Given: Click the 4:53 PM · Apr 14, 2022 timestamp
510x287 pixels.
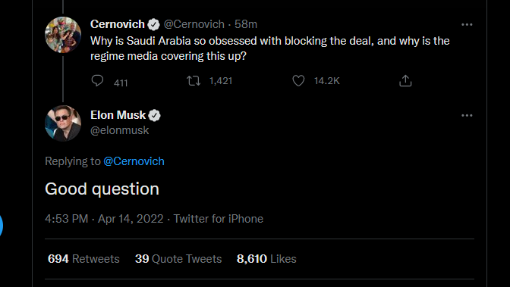Looking at the screenshot, I should point(104,219).
